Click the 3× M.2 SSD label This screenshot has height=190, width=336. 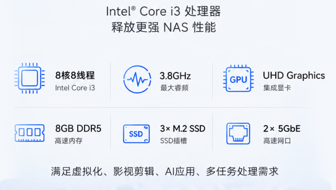coord(182,129)
